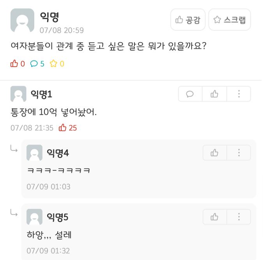This screenshot has width=263, height=260.
Task: Click the red like count icon under post
Action: [14, 64]
